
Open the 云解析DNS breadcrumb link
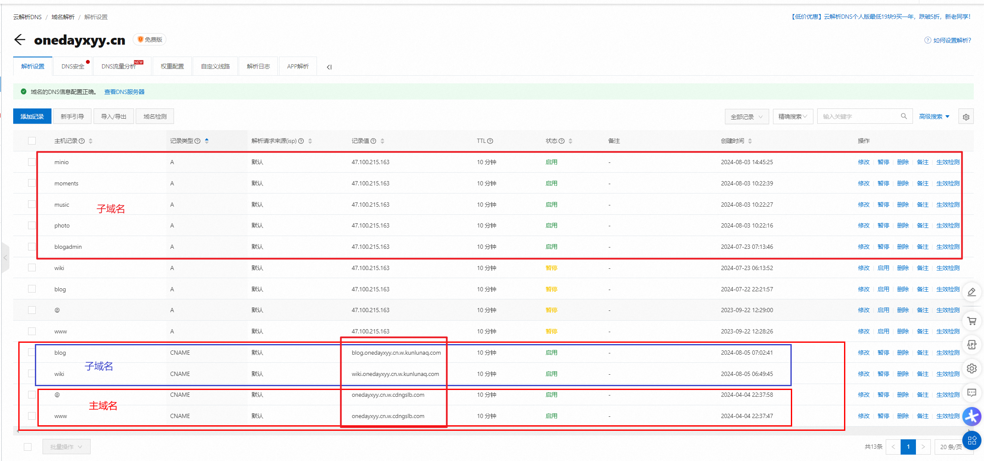tap(27, 17)
